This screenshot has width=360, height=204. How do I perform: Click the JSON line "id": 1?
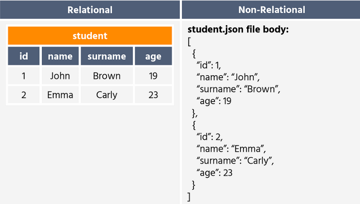click(x=209, y=65)
